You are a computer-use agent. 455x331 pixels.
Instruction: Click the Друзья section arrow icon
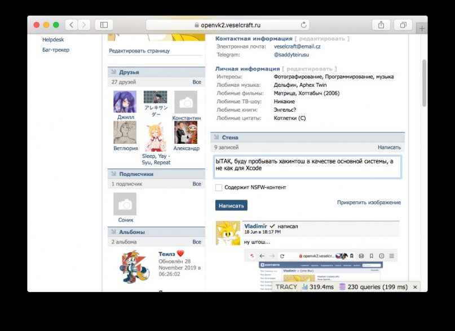(113, 72)
